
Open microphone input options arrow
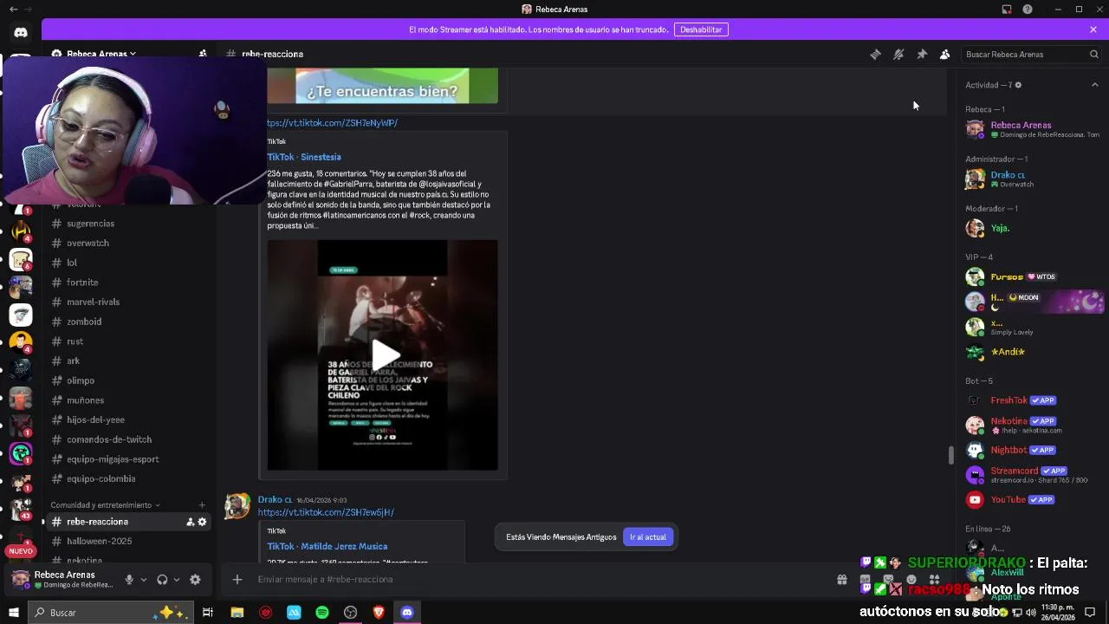[x=143, y=580]
